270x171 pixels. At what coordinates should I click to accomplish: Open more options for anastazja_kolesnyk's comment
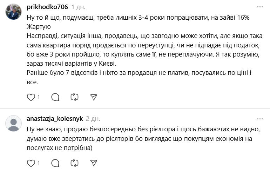(x=260, y=119)
